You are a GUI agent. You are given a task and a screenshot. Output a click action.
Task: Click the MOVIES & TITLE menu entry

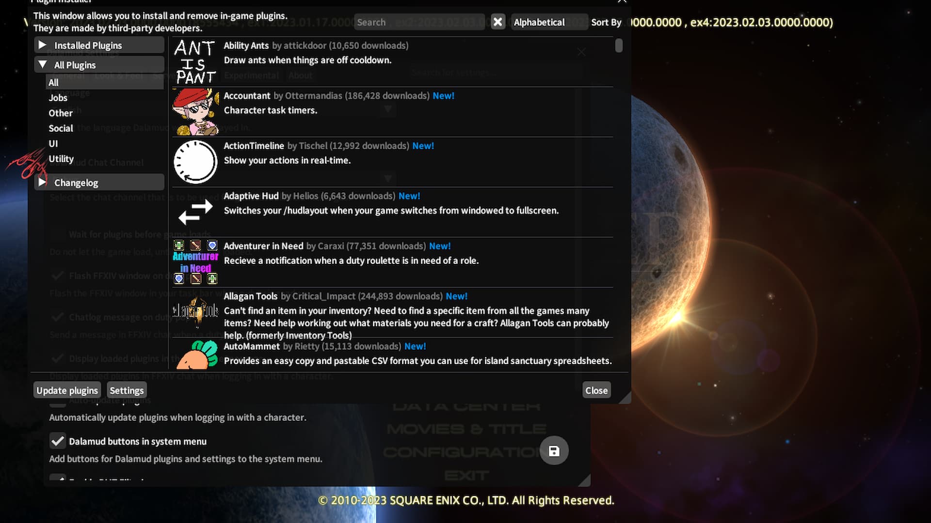click(466, 429)
